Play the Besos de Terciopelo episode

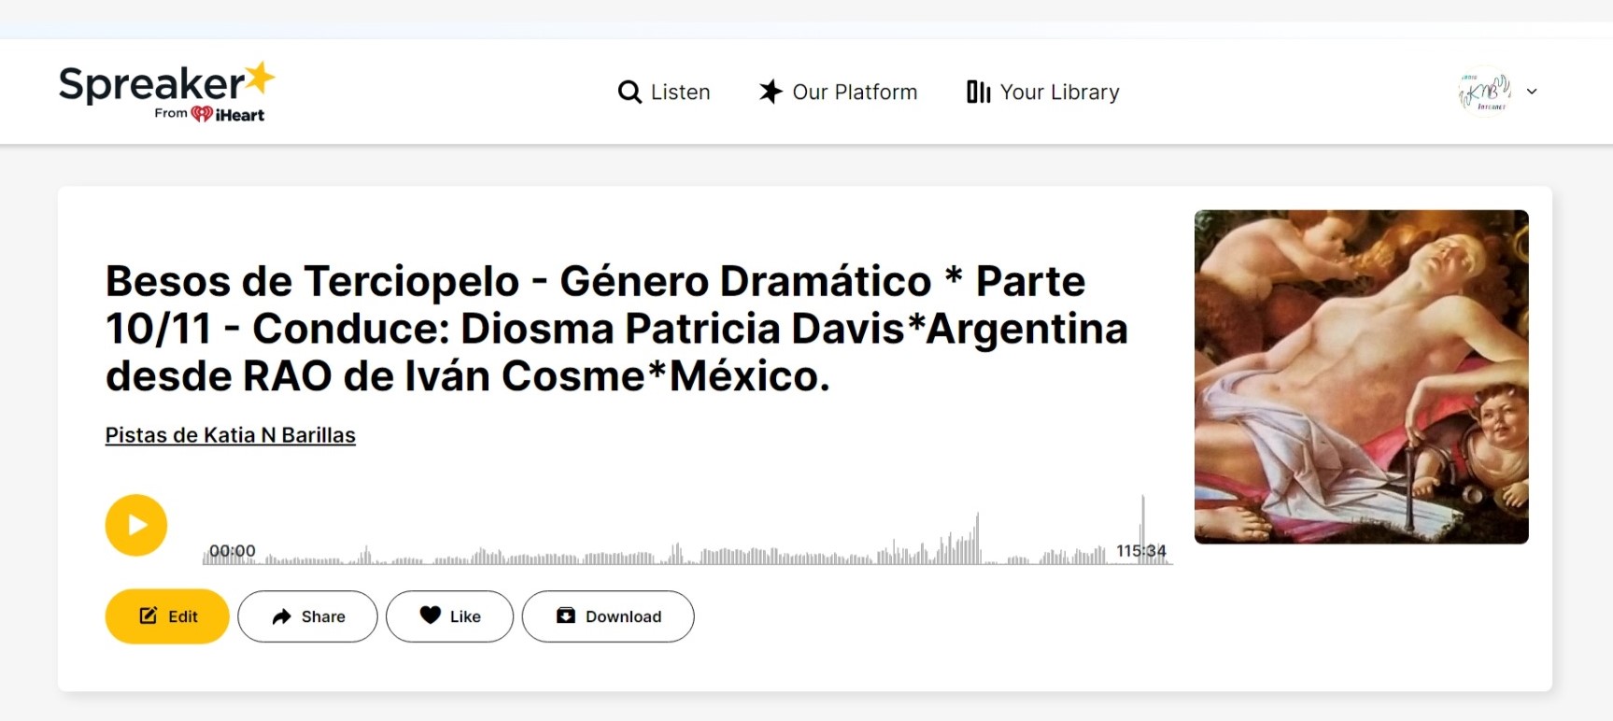coord(136,525)
